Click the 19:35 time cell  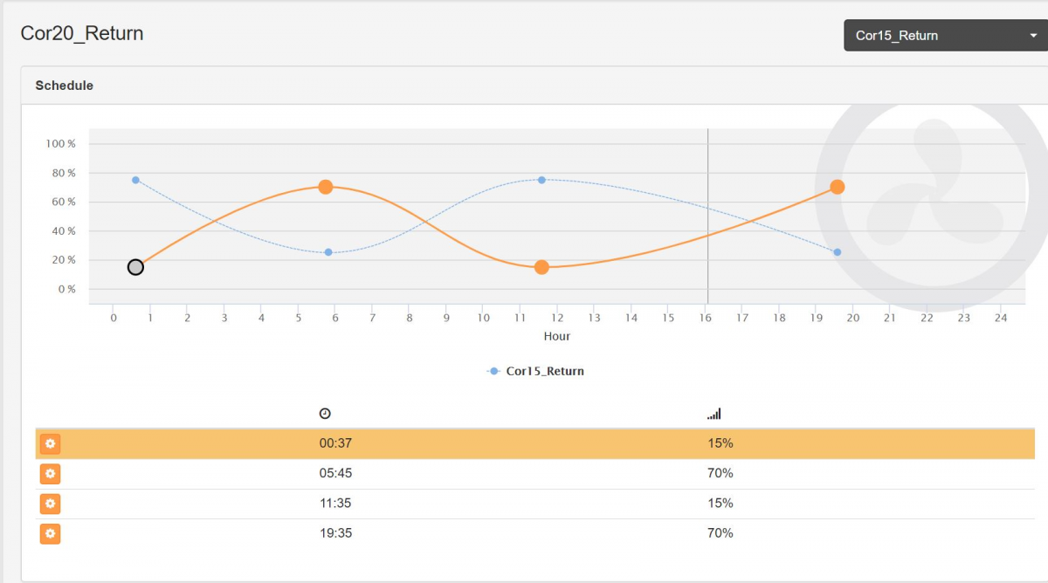tap(335, 532)
